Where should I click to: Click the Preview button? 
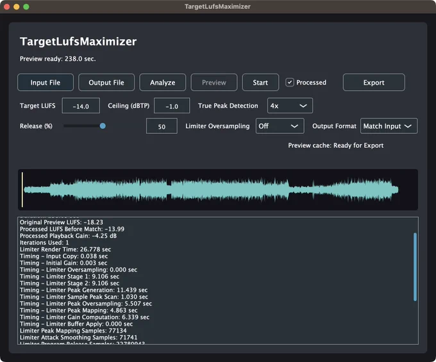point(214,82)
